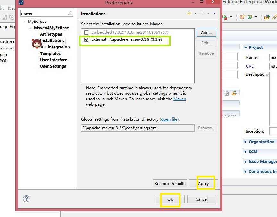
Task: Expand the Issue Management section
Action: point(246,162)
